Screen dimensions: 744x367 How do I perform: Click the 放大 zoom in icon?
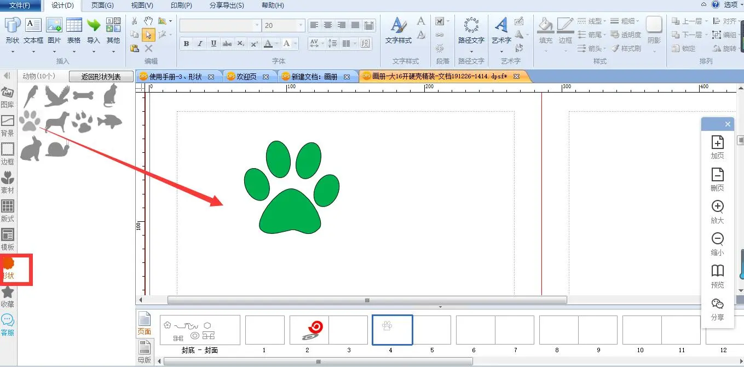click(717, 211)
